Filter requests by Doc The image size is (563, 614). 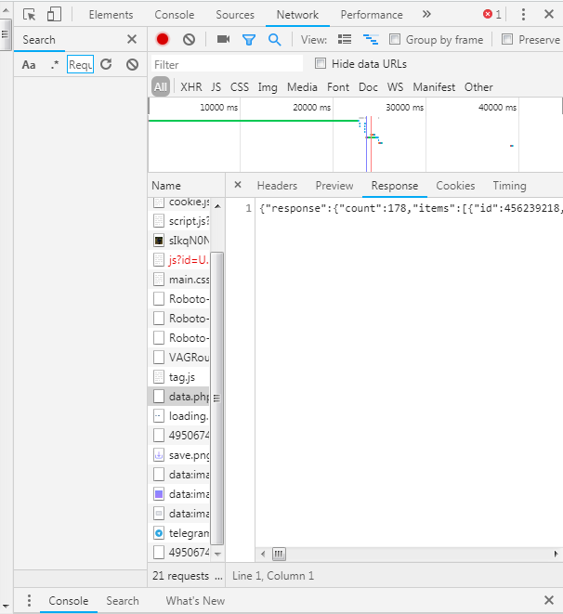click(368, 87)
